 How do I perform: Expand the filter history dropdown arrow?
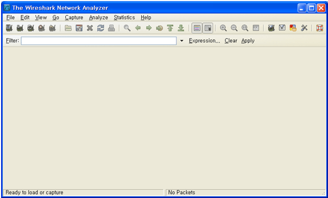181,41
